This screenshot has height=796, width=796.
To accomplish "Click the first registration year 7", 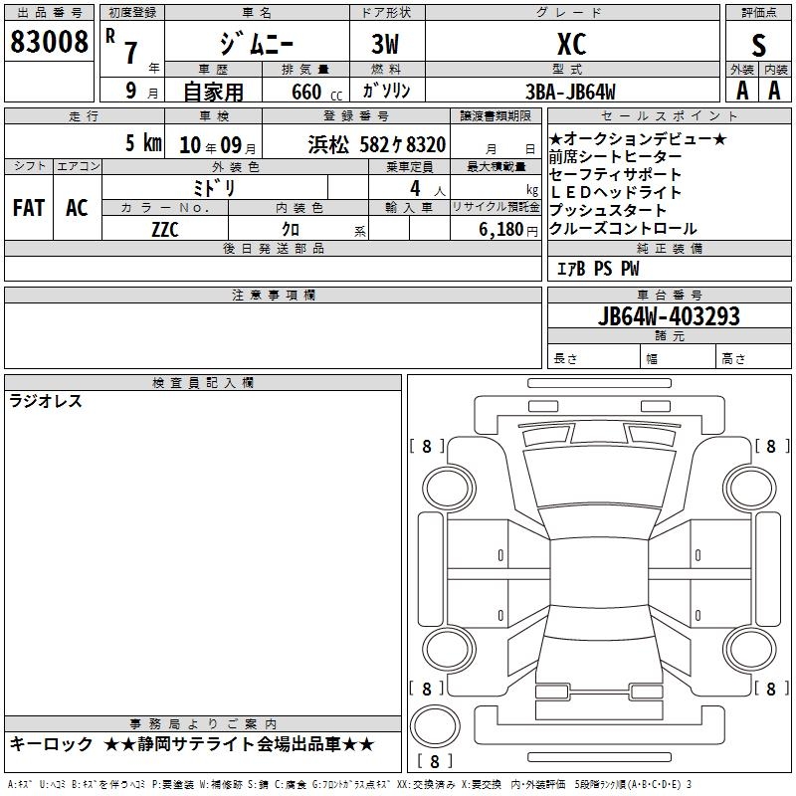I will tap(131, 53).
